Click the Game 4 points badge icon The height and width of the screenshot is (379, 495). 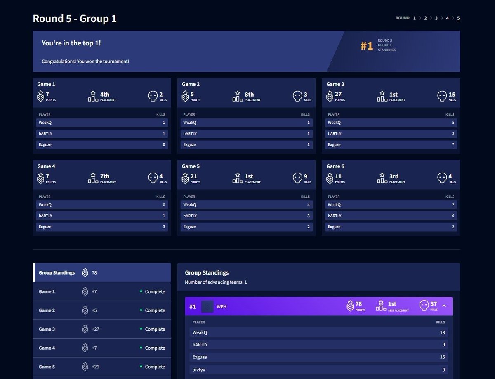tap(40, 178)
